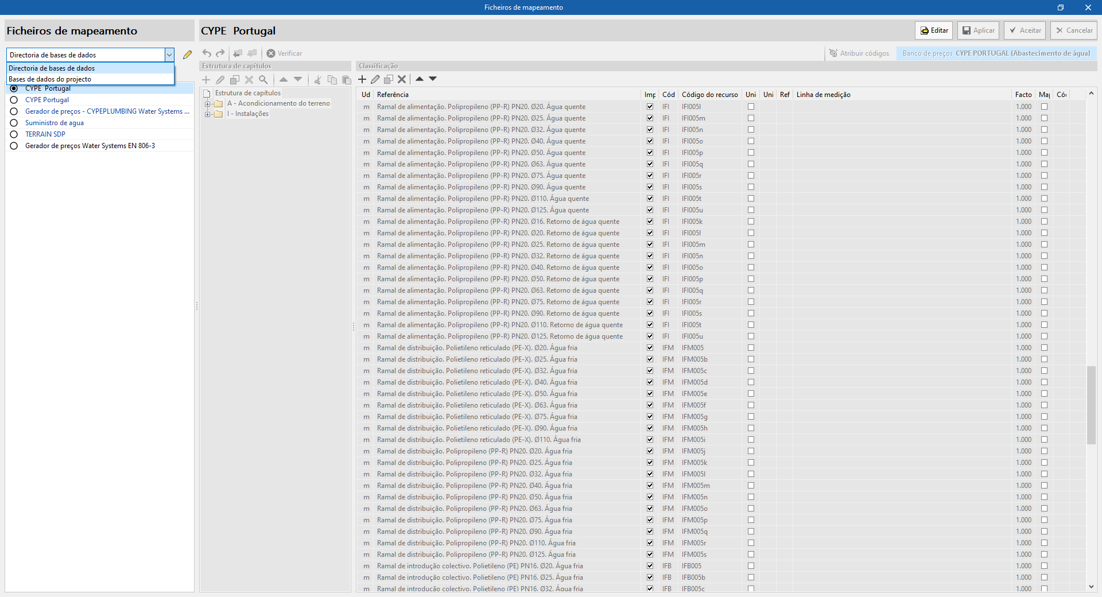Click the scissors cut icon
Viewport: 1102px width, 597px height.
317,80
